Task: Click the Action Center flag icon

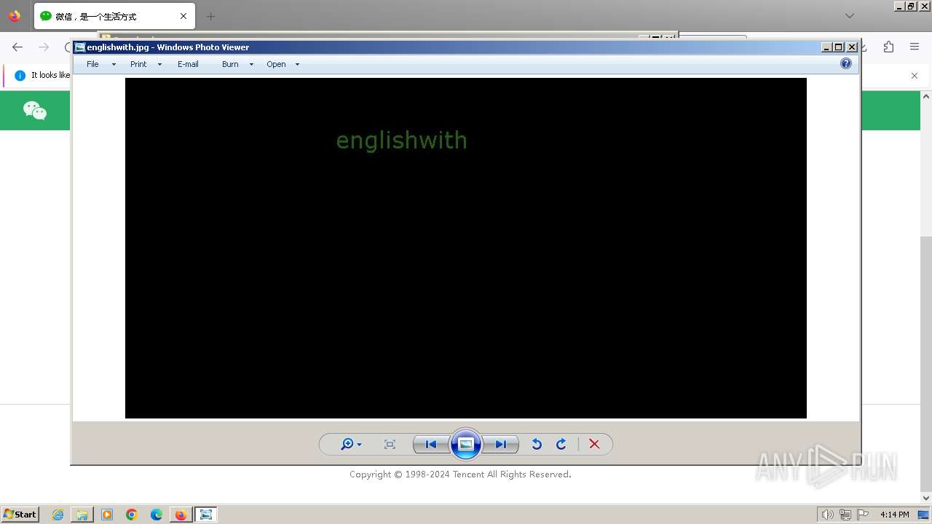Action: pos(863,515)
